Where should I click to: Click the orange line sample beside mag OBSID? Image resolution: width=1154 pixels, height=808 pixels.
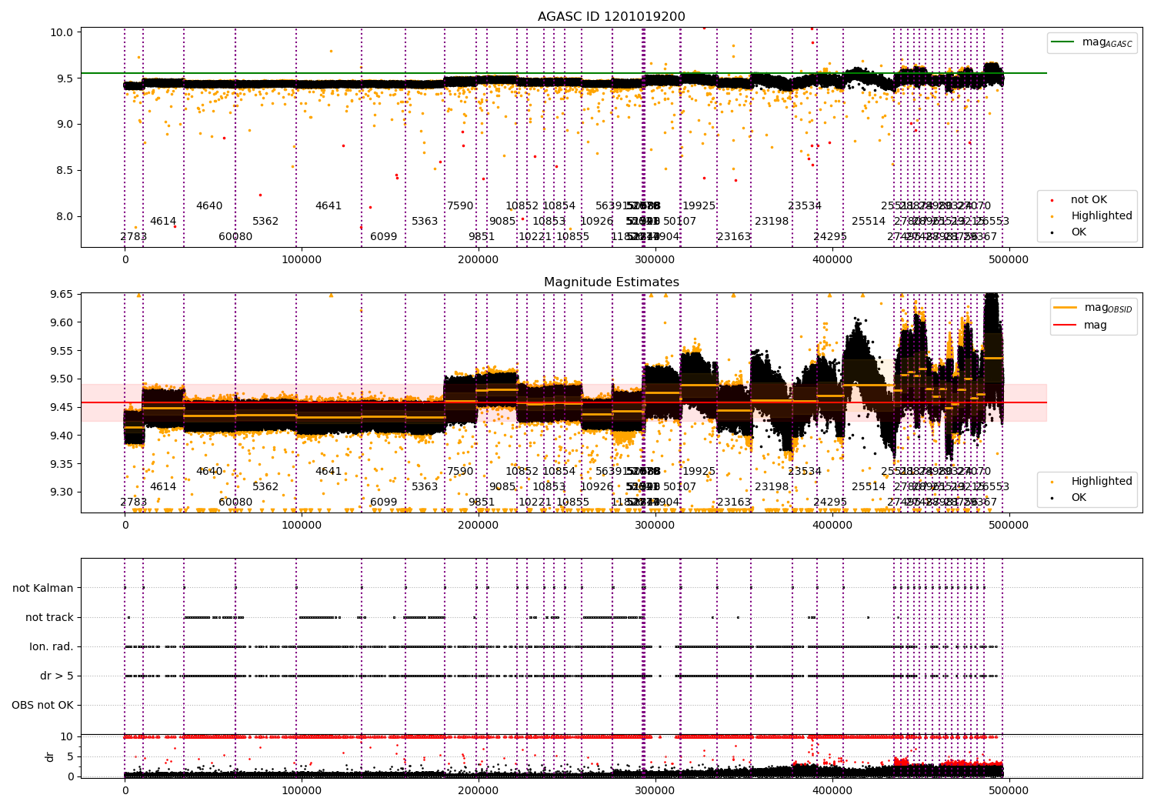coord(1066,307)
